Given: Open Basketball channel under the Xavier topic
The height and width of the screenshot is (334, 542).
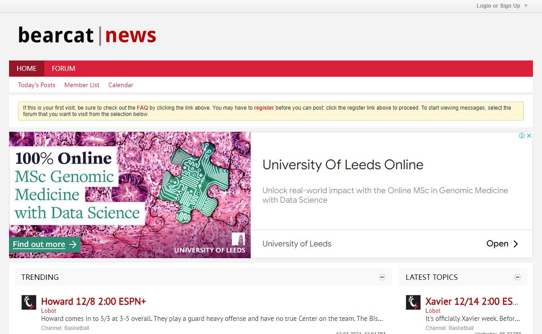Looking at the screenshot, I should pos(461,328).
